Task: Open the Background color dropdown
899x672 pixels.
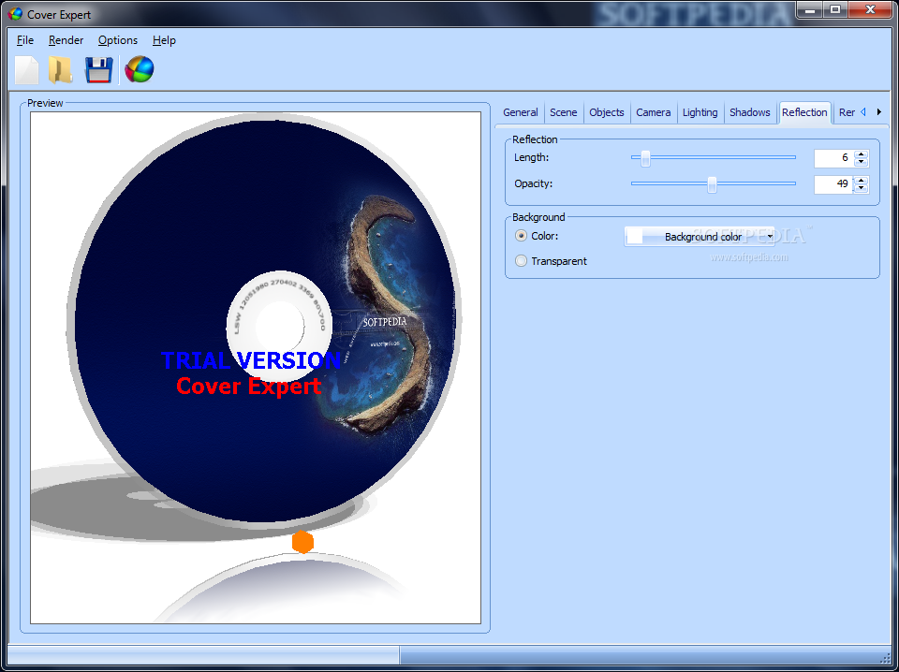Action: point(700,237)
